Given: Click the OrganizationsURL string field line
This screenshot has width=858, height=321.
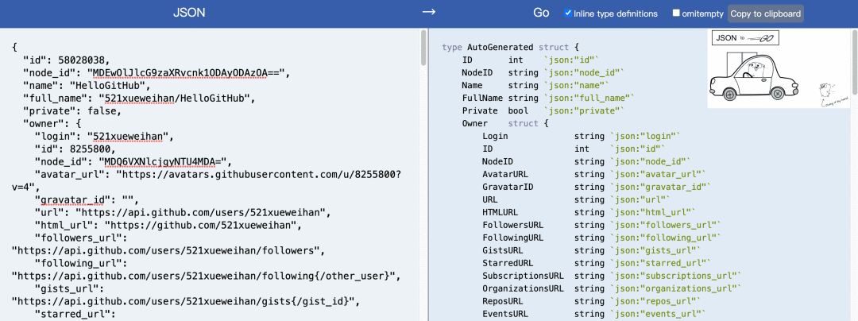Looking at the screenshot, I should 612,288.
